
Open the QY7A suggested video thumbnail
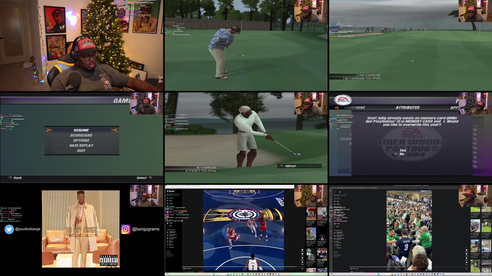point(311,214)
